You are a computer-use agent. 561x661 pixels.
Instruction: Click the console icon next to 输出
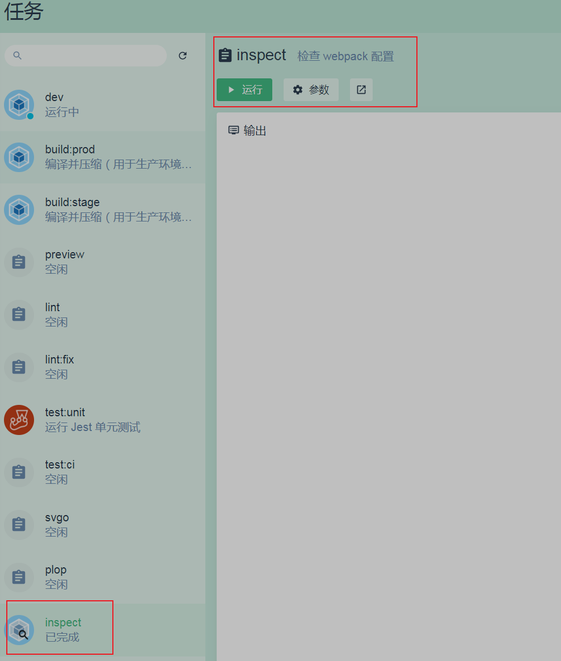(x=233, y=130)
